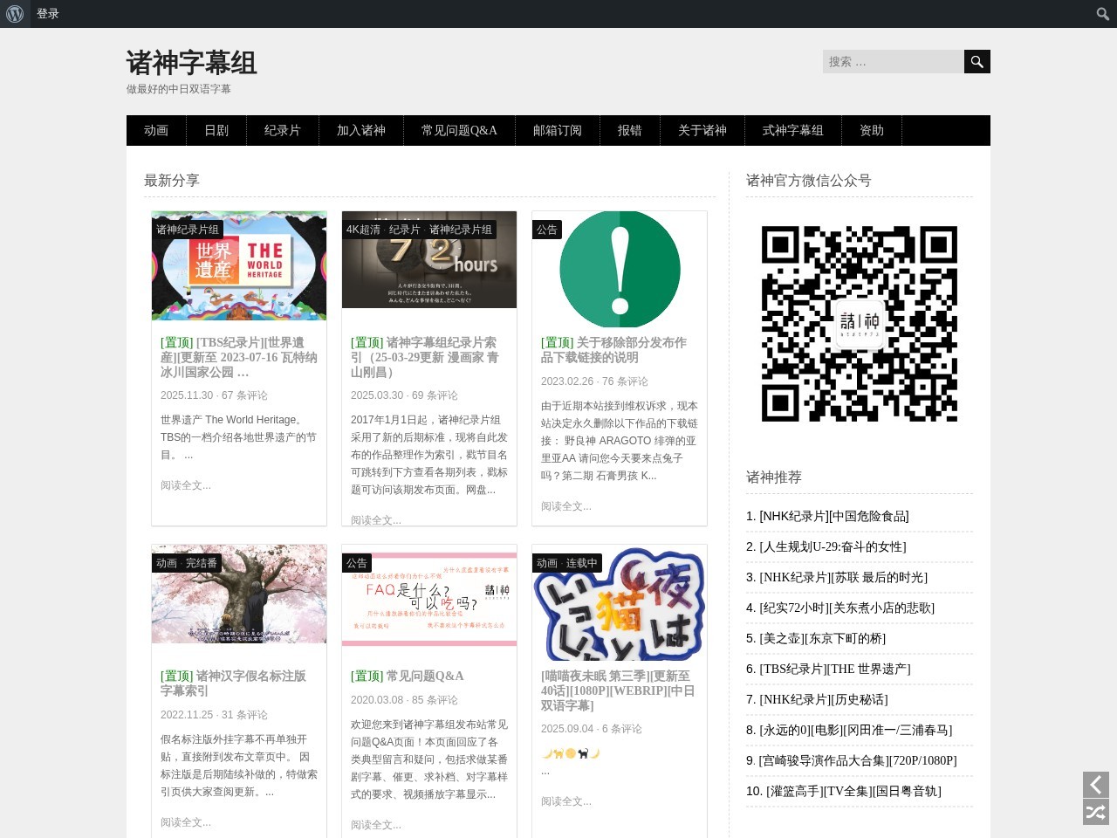The width and height of the screenshot is (1117, 838).
Task: Click the green exclamation mark announcement image
Action: pos(620,269)
